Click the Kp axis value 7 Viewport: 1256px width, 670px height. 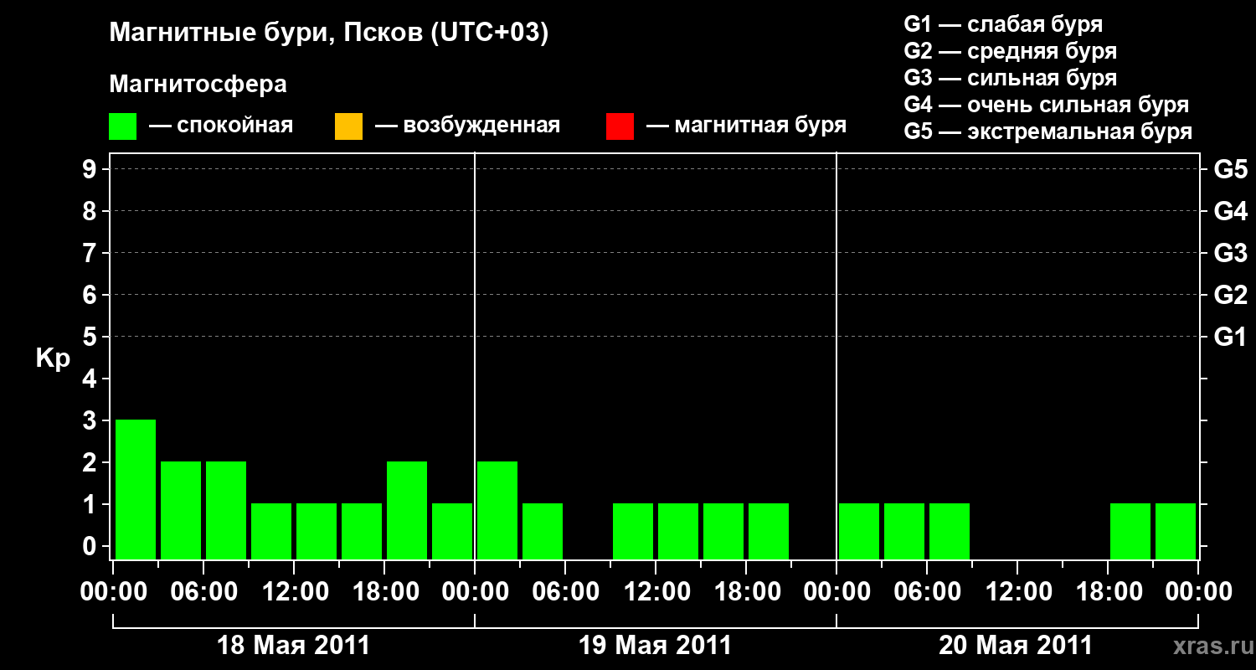pyautogui.click(x=91, y=253)
